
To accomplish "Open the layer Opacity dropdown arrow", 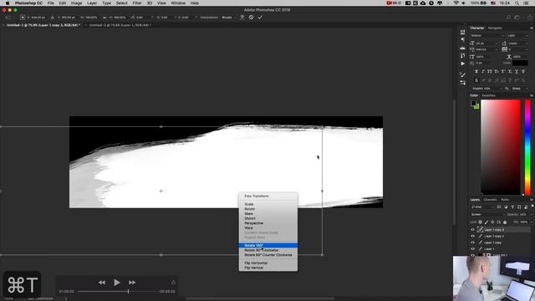I will pyautogui.click(x=531, y=215).
